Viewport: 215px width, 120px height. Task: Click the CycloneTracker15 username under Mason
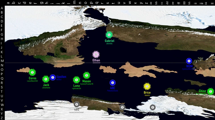tap(87, 84)
